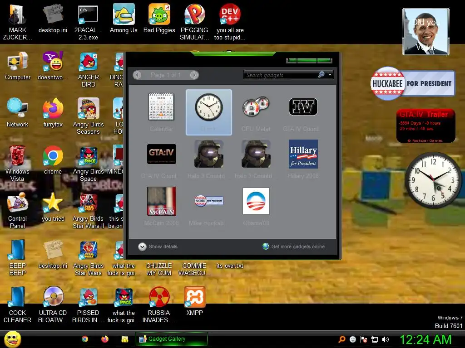The height and width of the screenshot is (348, 465).
Task: Select the its over.txt desktop file
Action: coord(230,266)
